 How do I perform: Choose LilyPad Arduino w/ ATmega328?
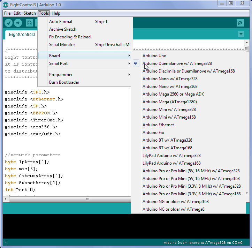188,156
